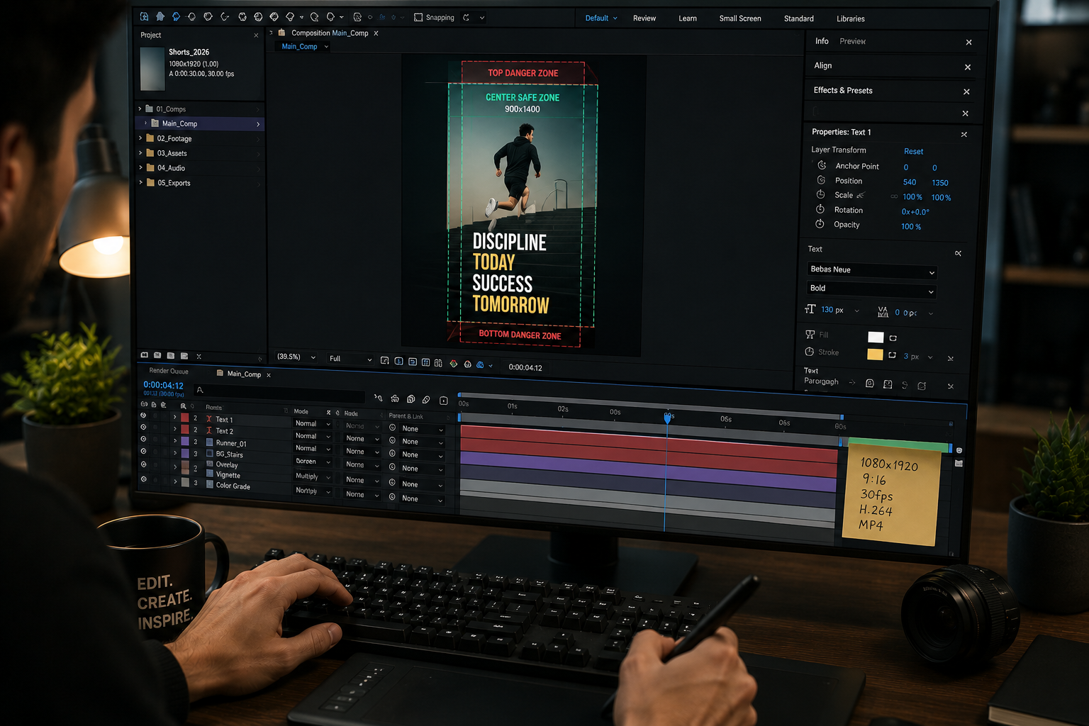The image size is (1089, 726).
Task: Click the 02_Footage folder icon
Action: click(150, 138)
